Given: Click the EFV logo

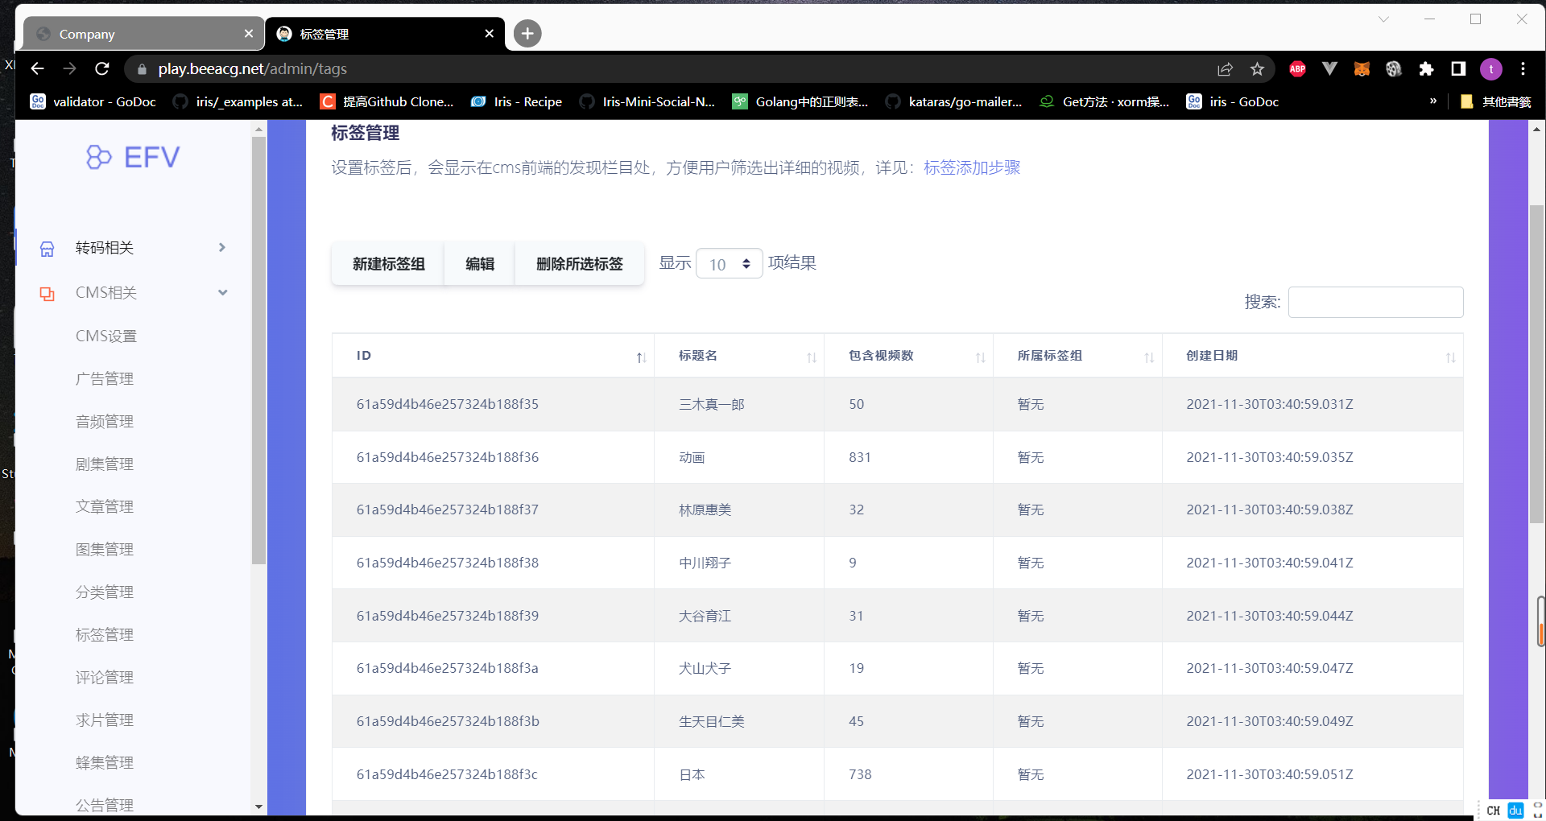Looking at the screenshot, I should click(133, 157).
